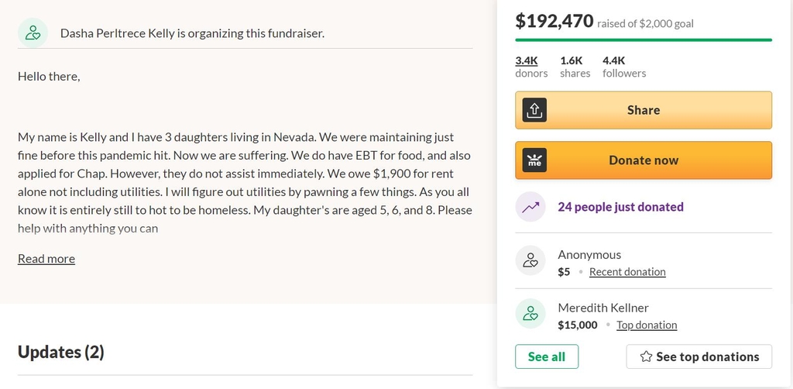Click the Updates (2) heading
The height and width of the screenshot is (389, 793).
coord(61,352)
